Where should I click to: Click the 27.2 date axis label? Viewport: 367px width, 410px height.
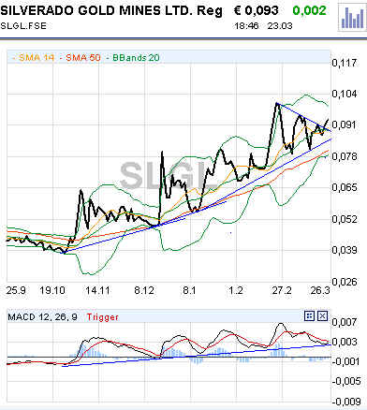[282, 290]
